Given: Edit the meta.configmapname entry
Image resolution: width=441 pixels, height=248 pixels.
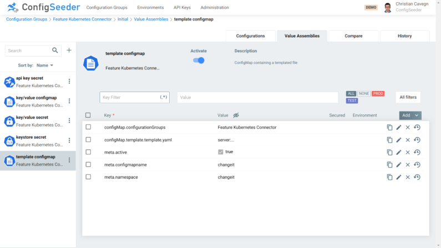Looking at the screenshot, I should (398, 164).
